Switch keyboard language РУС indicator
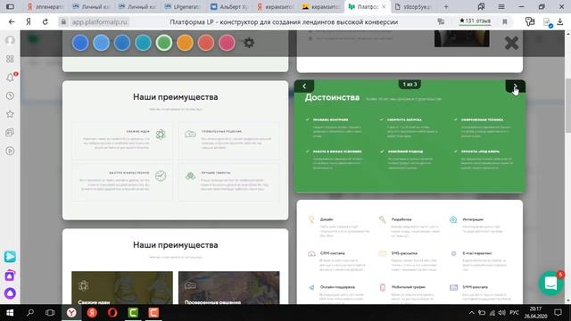The width and height of the screenshot is (571, 321). [x=514, y=313]
